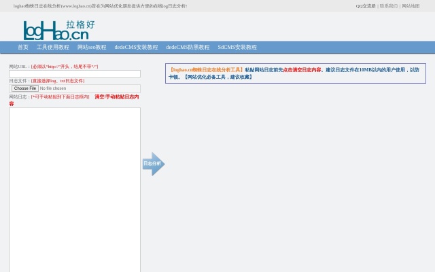Click the loghao.cn site logo
435x272 pixels.
pyautogui.click(x=59, y=30)
